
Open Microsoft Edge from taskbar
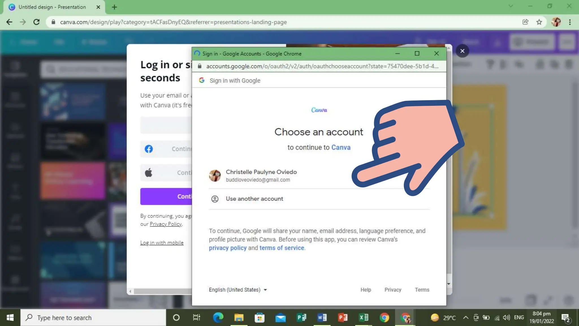(x=218, y=318)
